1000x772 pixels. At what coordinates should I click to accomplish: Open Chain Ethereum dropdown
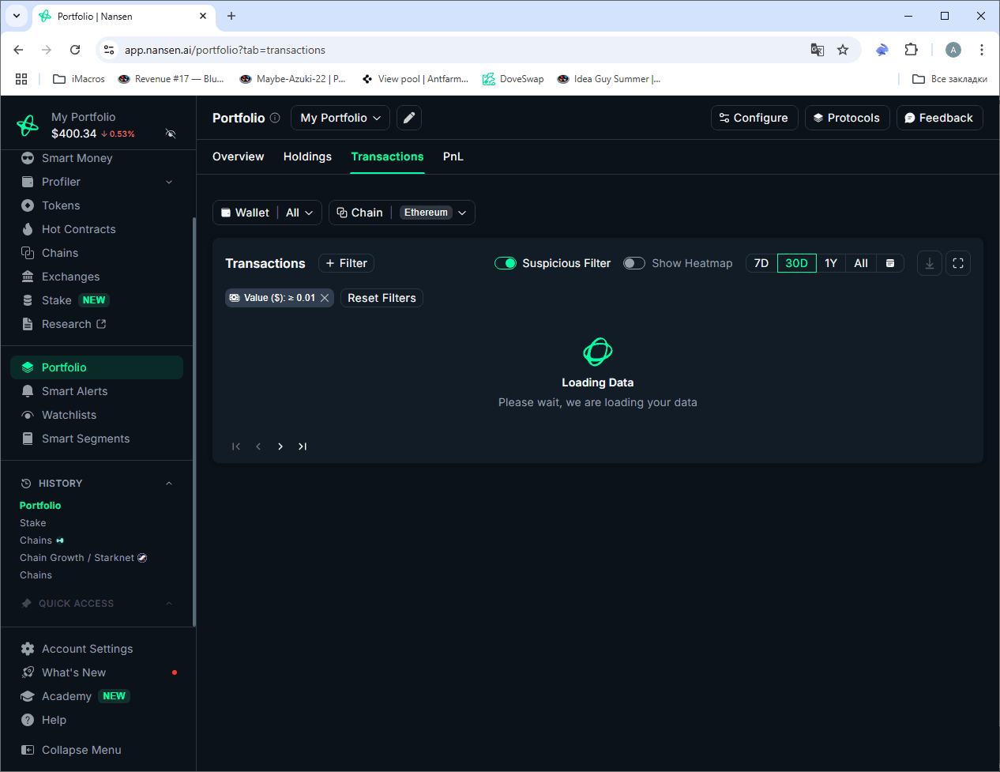(402, 213)
